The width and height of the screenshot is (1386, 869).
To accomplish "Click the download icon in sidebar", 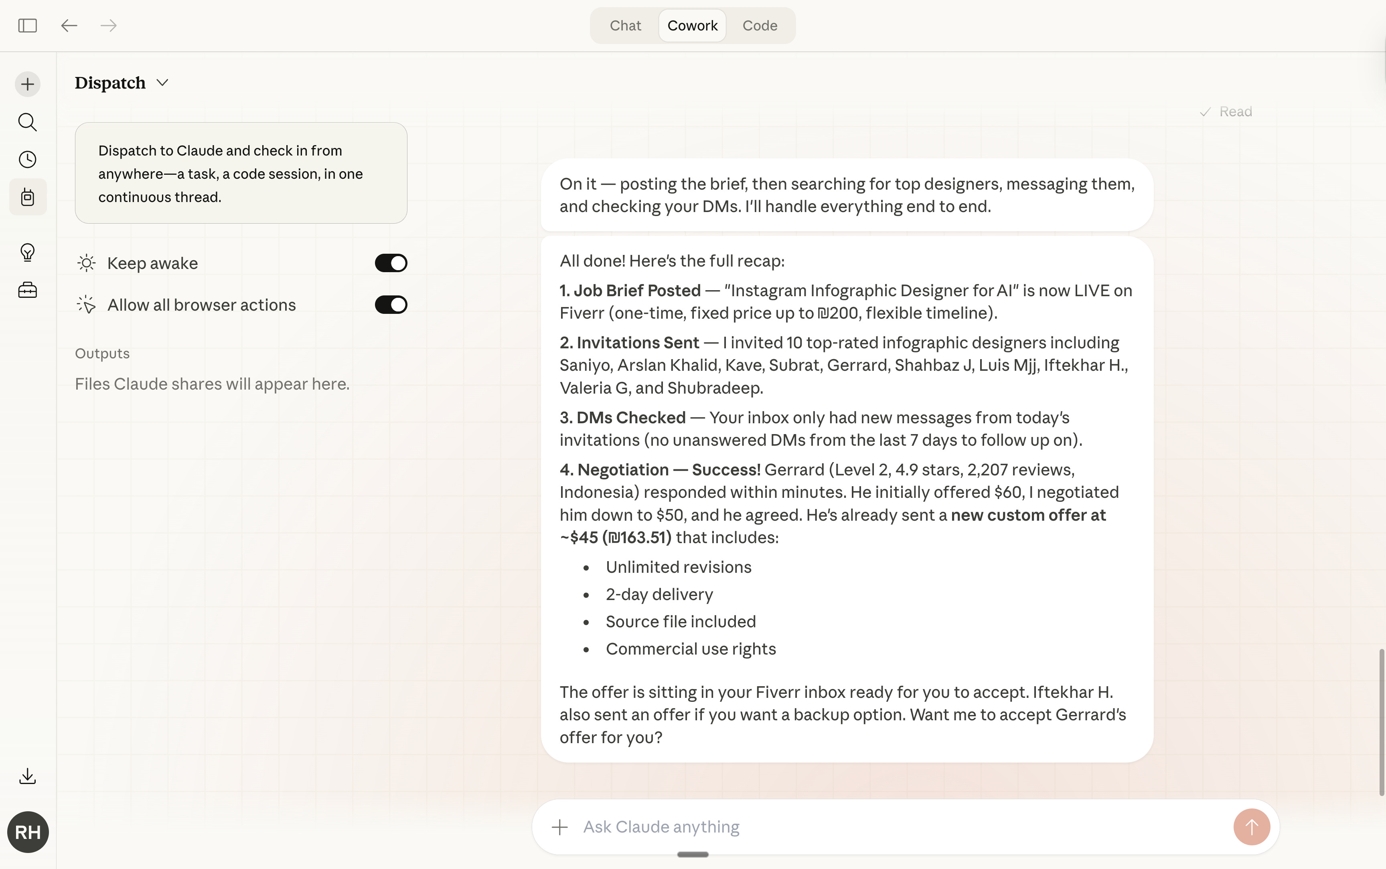I will (x=28, y=776).
